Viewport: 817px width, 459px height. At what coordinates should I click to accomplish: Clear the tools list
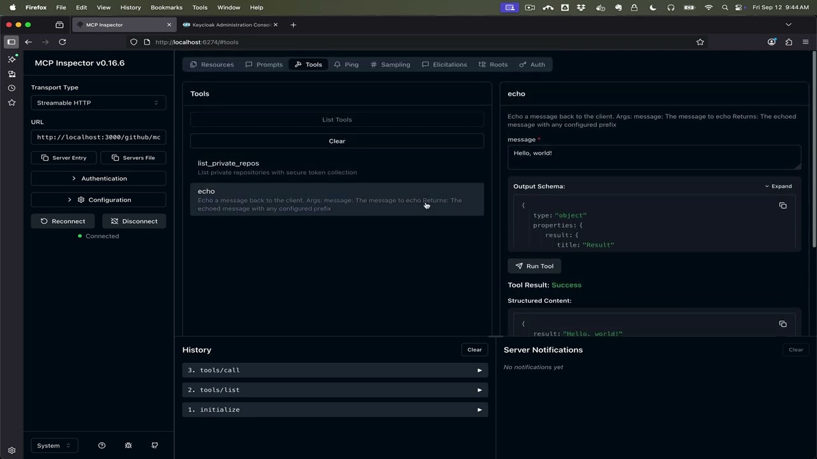pos(337,141)
